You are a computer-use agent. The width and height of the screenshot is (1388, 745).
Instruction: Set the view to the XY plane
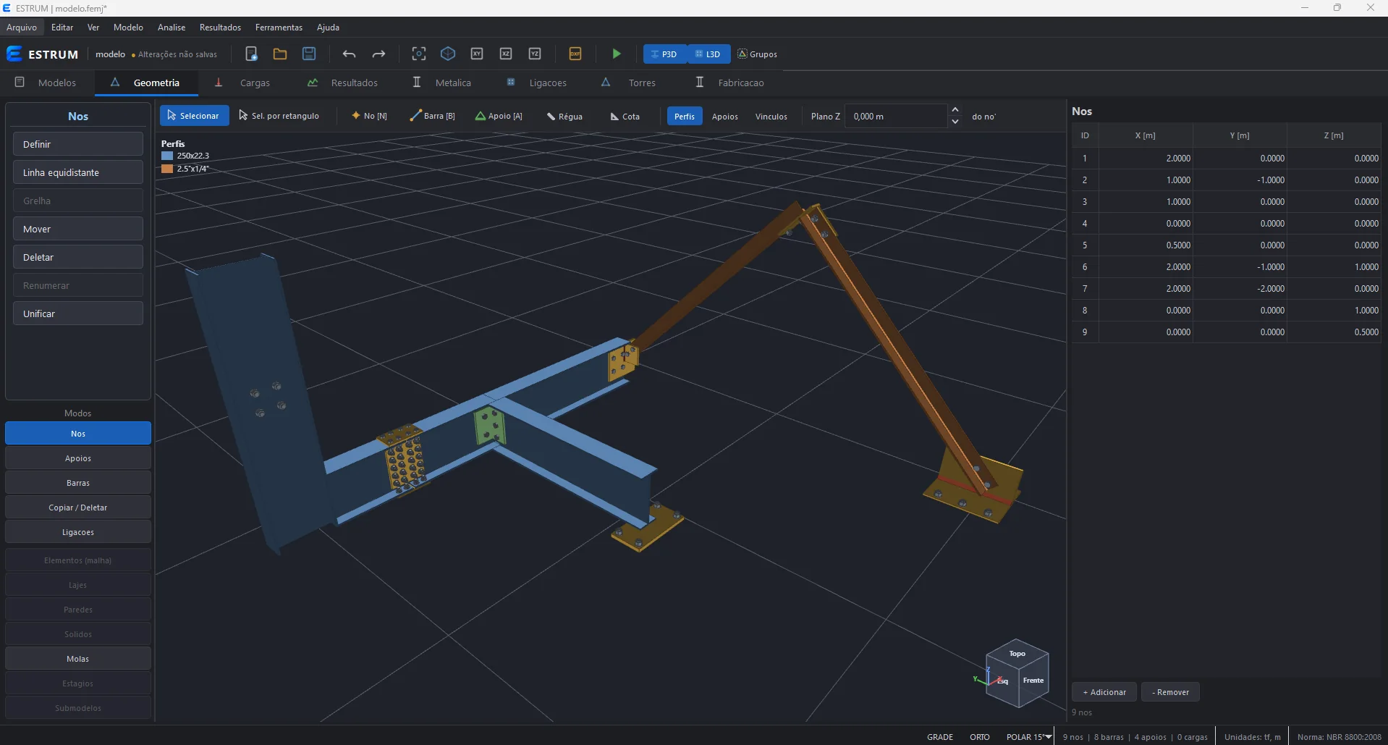(477, 54)
